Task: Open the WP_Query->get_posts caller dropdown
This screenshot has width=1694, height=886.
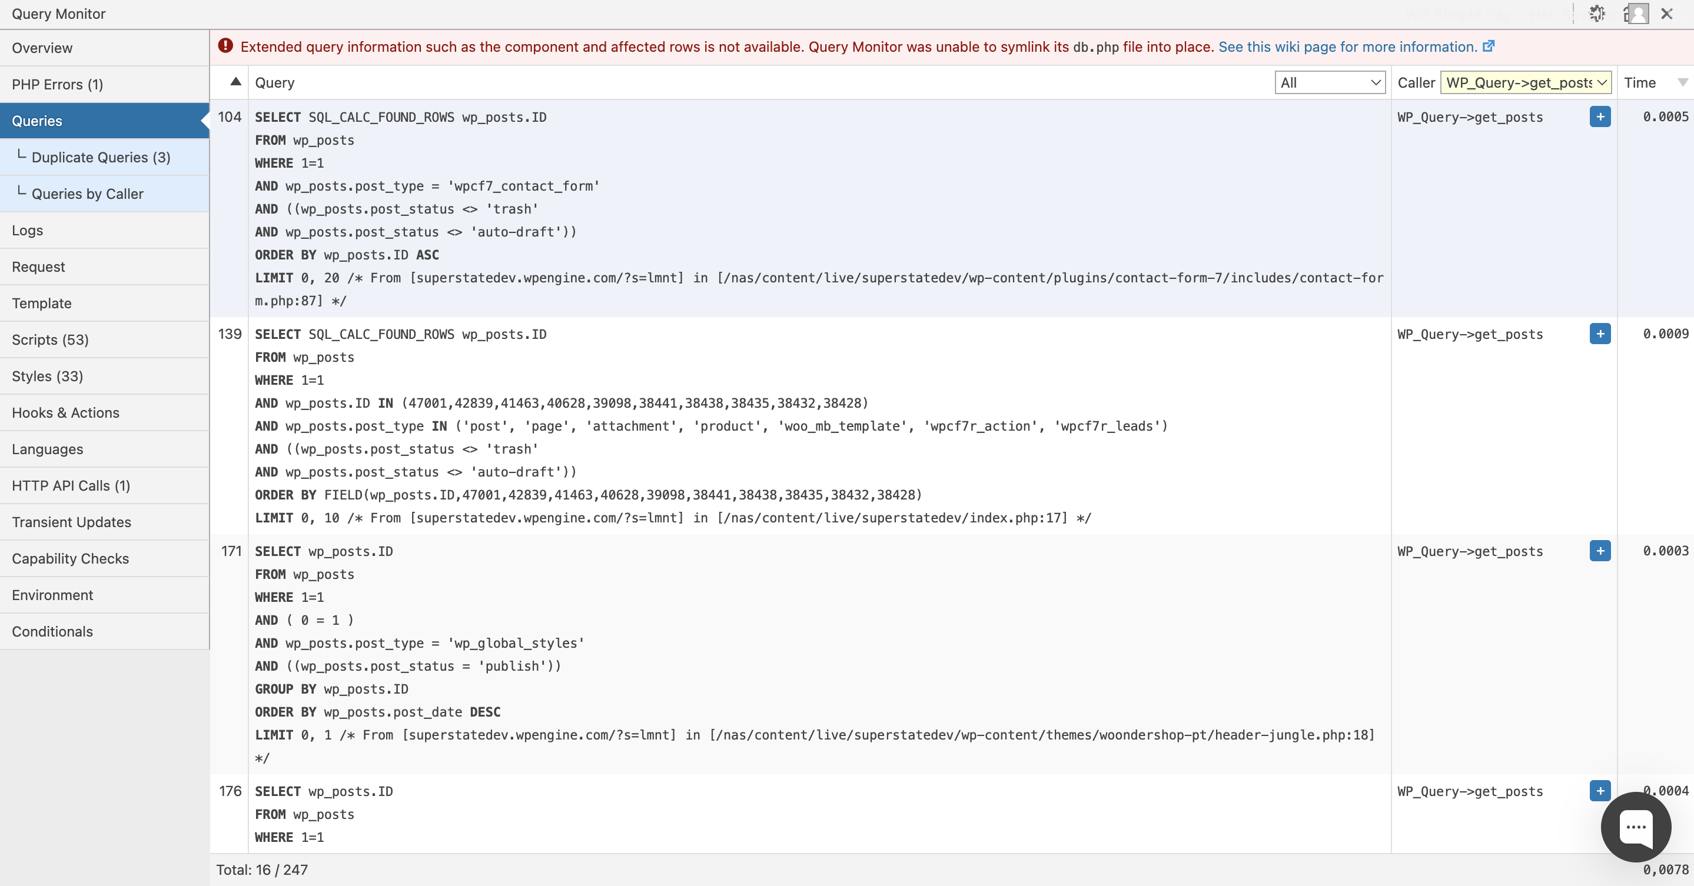Action: pyautogui.click(x=1525, y=82)
